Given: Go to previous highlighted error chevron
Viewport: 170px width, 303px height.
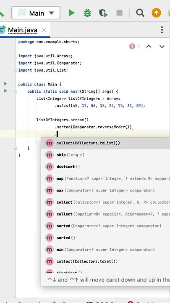Looking at the screenshot, I should point(149,46).
